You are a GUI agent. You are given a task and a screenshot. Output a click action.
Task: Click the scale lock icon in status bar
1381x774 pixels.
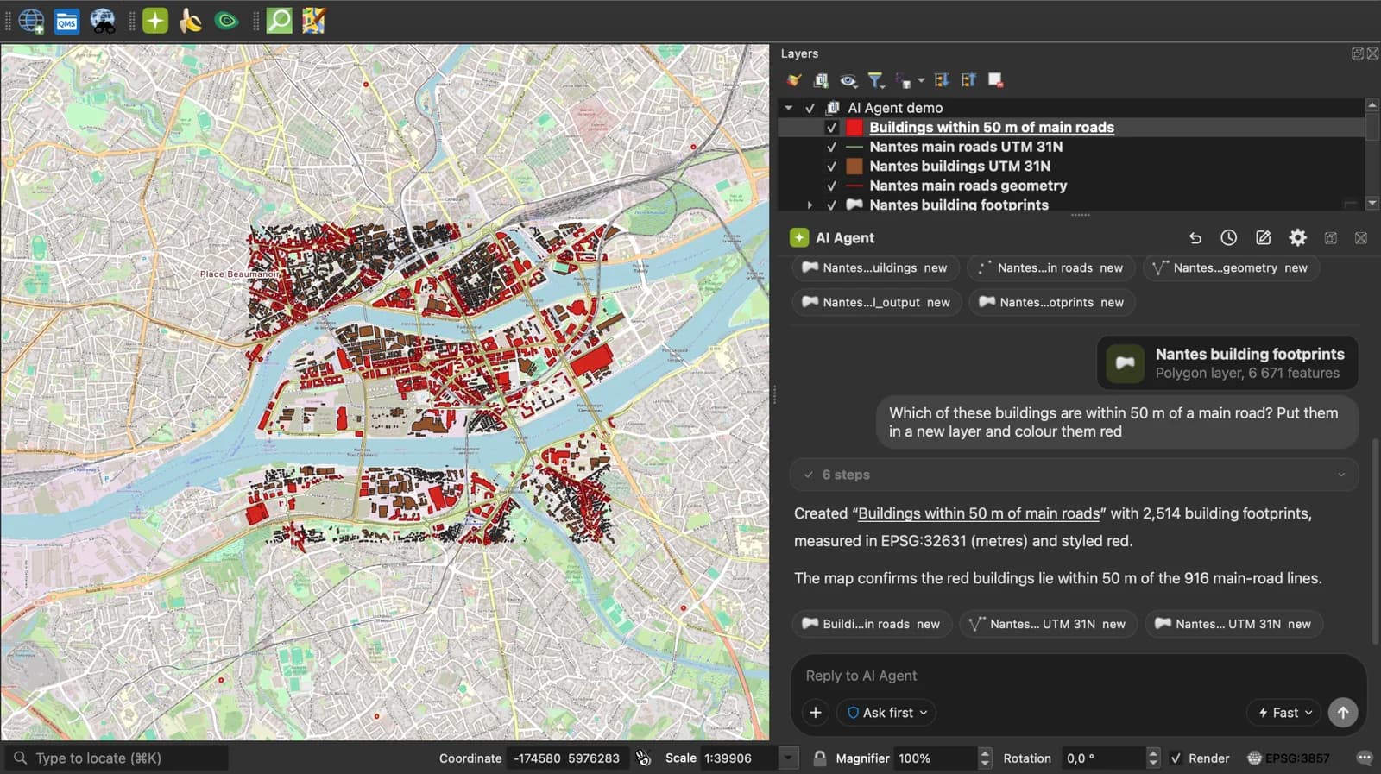point(819,758)
